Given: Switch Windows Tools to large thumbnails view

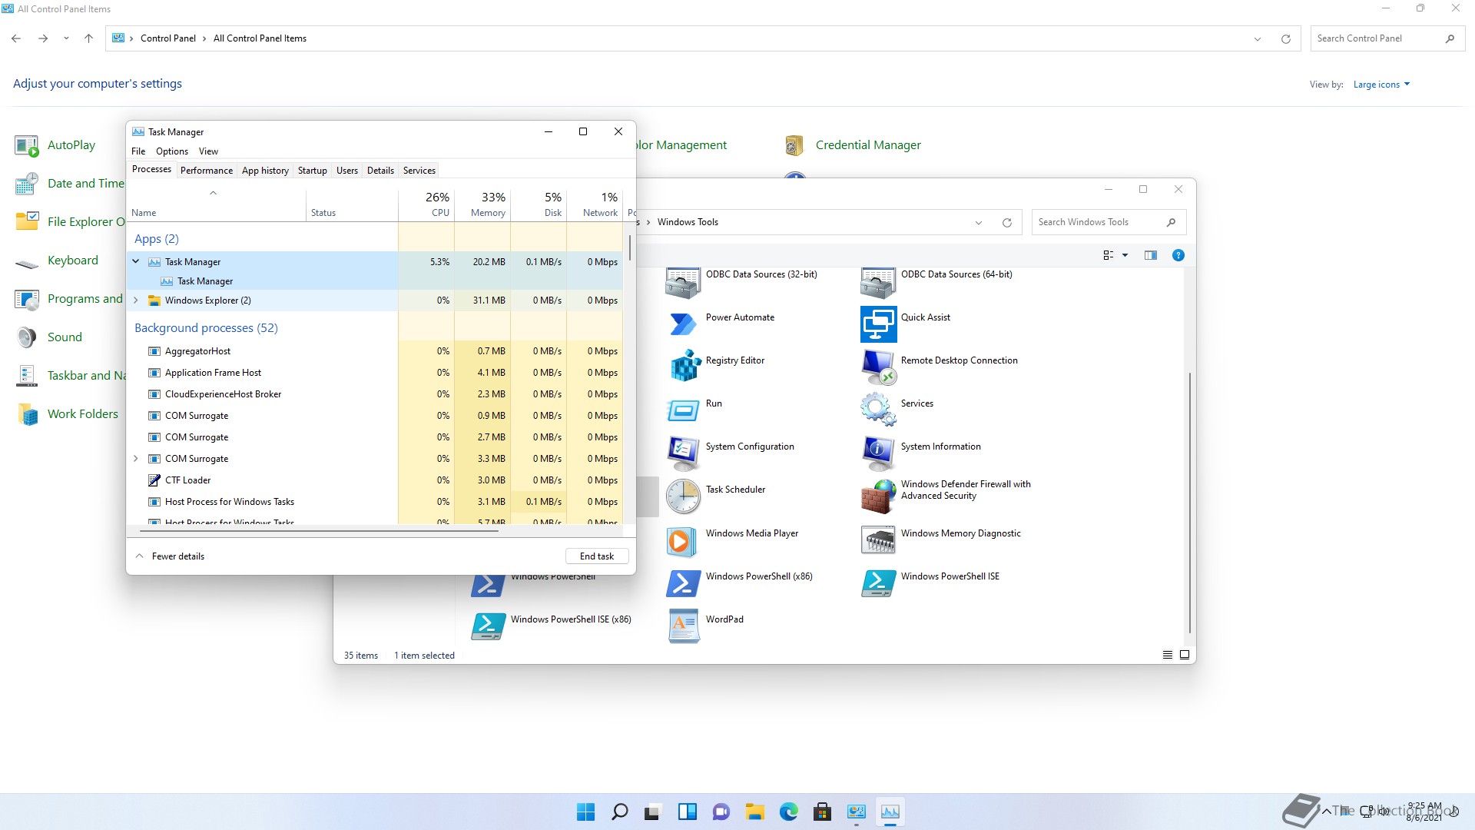Looking at the screenshot, I should (x=1185, y=655).
